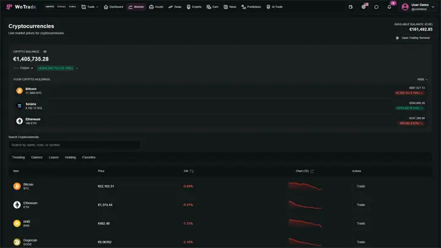Open the Predictions page
The image size is (441, 248).
[x=251, y=7]
